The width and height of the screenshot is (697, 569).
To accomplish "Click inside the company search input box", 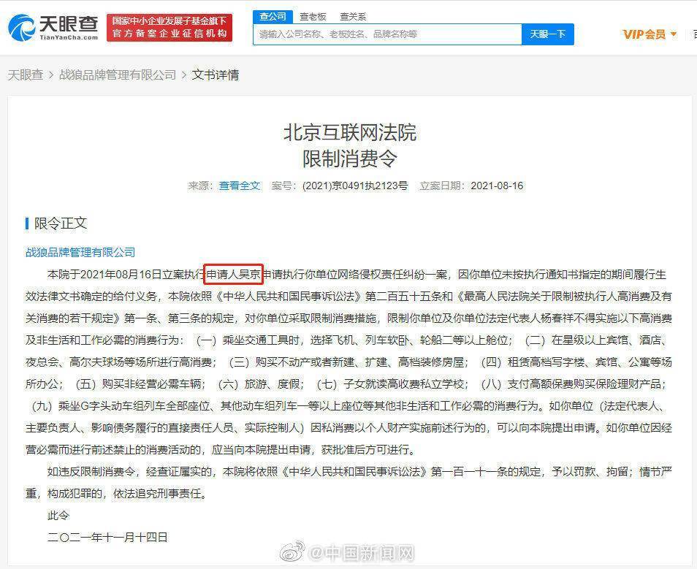I will [386, 34].
